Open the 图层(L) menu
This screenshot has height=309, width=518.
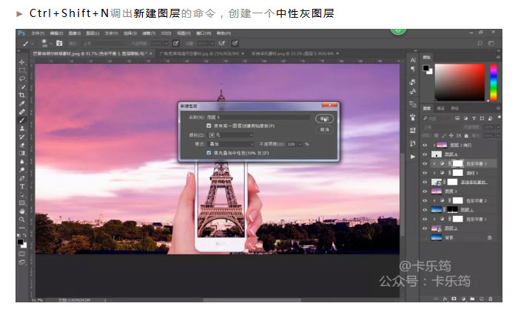(92, 33)
